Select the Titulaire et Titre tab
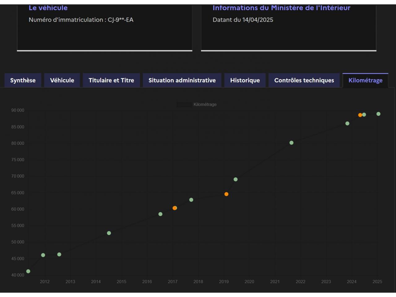Viewport: 396px width, 297px height. (x=111, y=80)
